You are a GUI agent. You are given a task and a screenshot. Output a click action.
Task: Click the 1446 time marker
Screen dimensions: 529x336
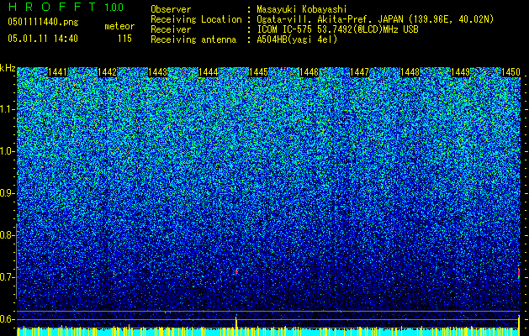(309, 72)
